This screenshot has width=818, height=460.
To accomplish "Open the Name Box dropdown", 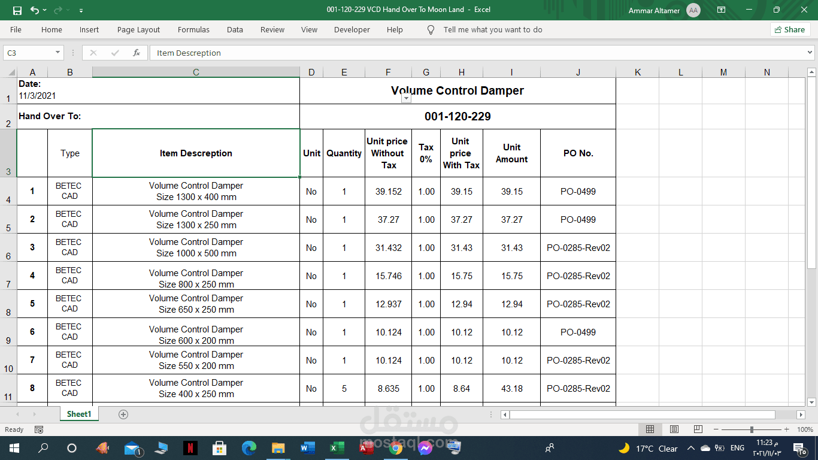I will (x=58, y=53).
